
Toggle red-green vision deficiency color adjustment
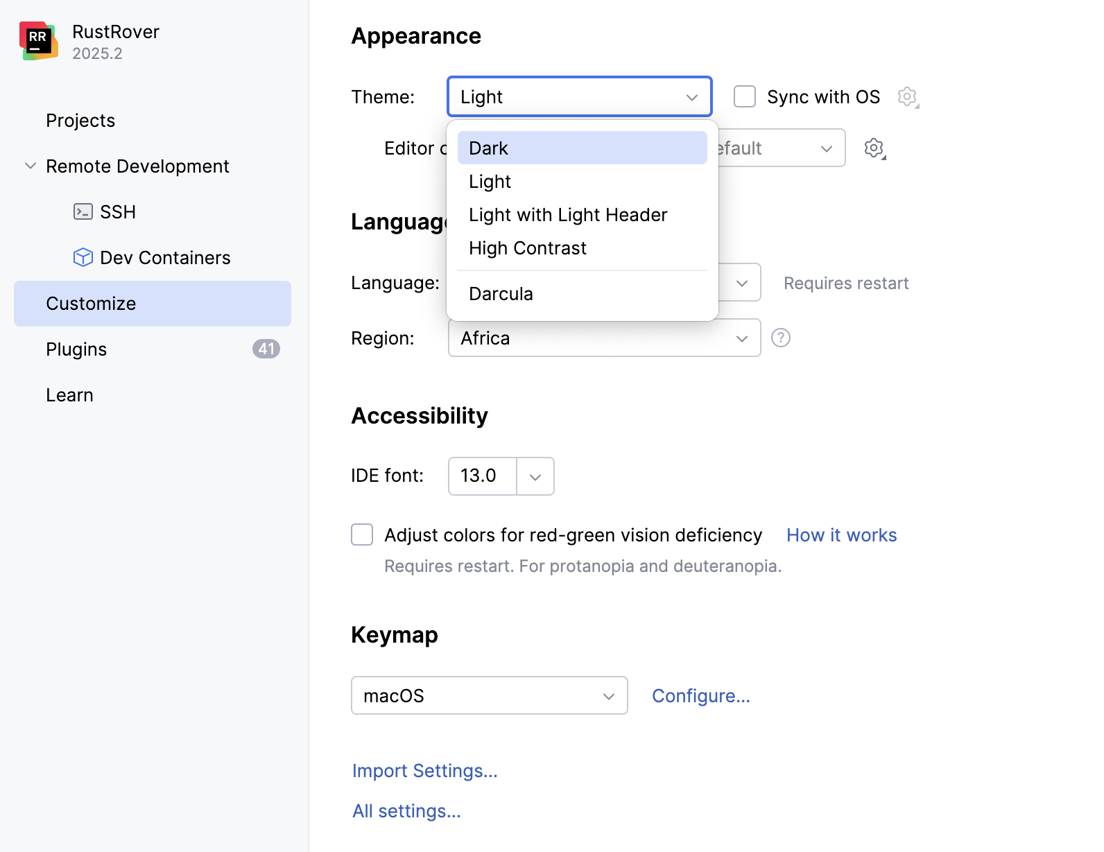click(362, 534)
